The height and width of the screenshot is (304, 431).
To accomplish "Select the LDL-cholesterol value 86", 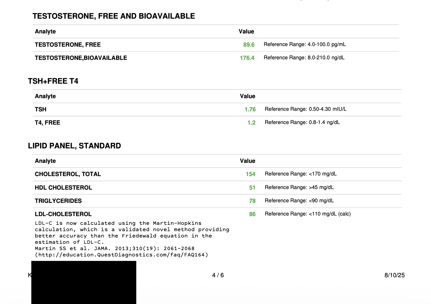I will point(252,214).
